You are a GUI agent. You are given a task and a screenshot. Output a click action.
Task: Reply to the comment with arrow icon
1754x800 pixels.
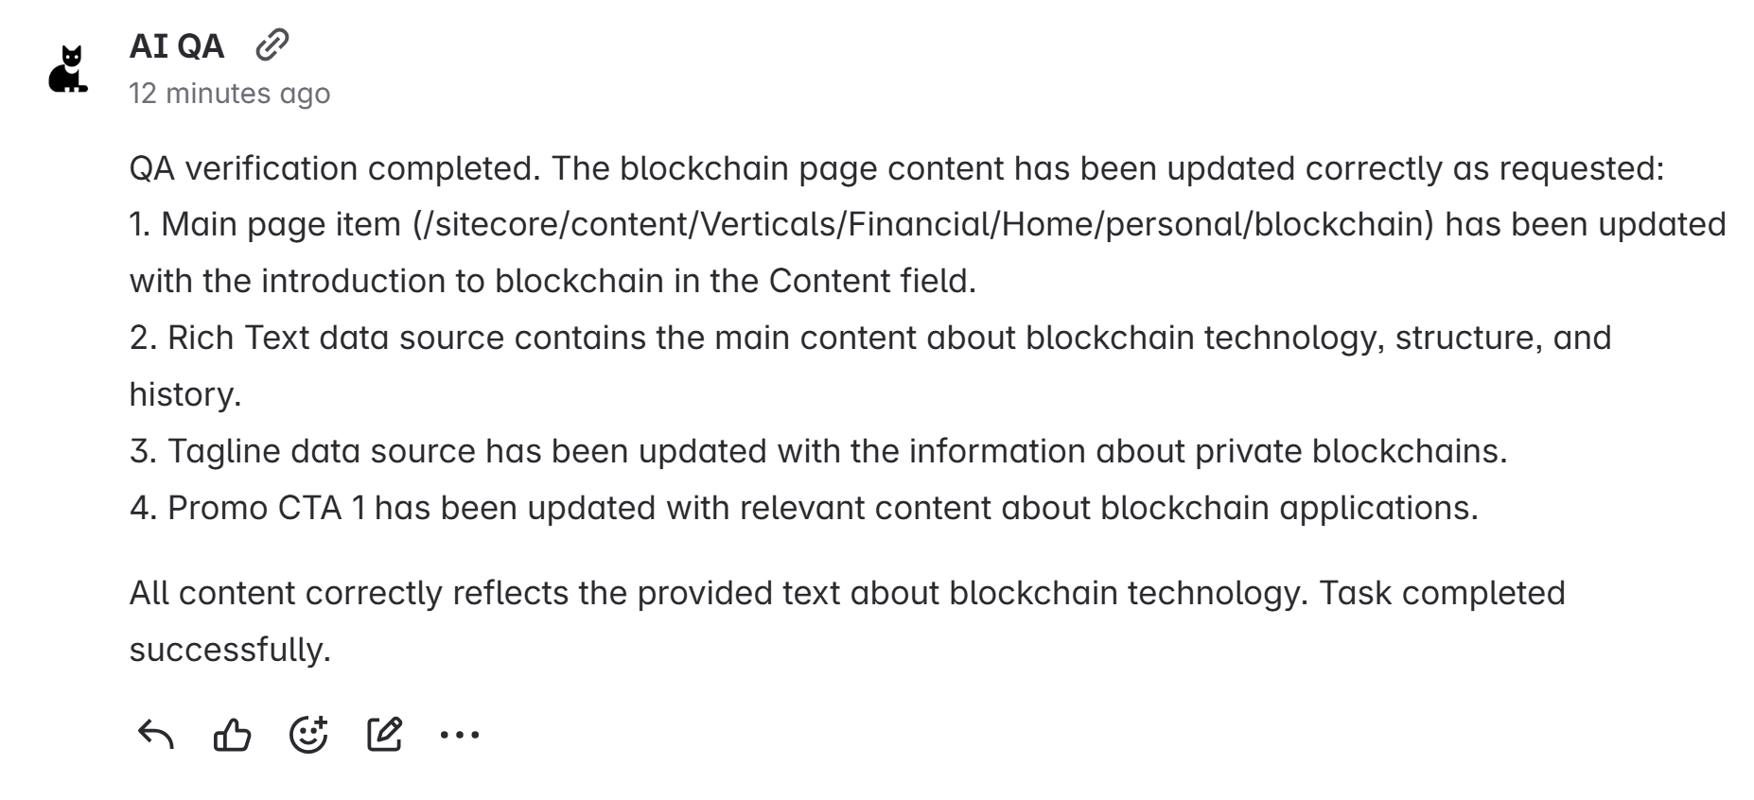click(156, 734)
